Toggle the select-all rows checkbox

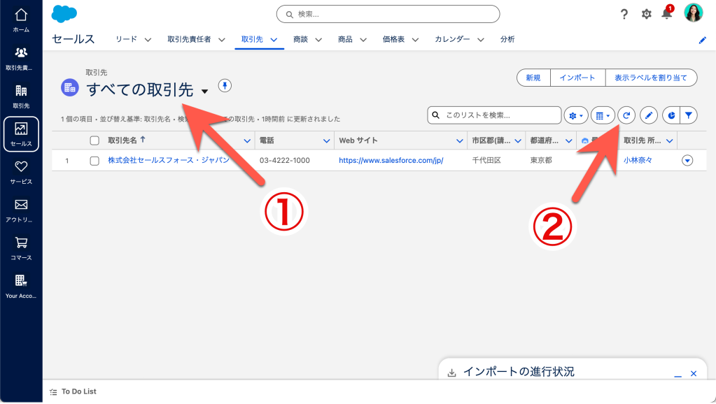(x=94, y=140)
